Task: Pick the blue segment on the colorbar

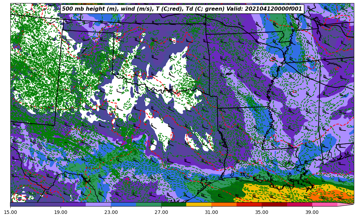Action: [123, 205]
